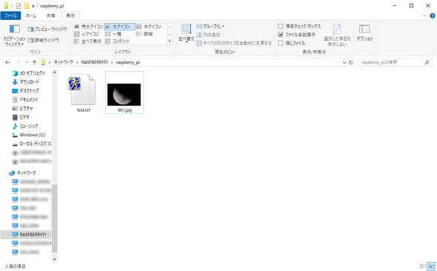Image resolution: width=437 pixels, height=271 pixels.
Task: Select ピクチャ in navigation pane
Action: pyautogui.click(x=22, y=108)
